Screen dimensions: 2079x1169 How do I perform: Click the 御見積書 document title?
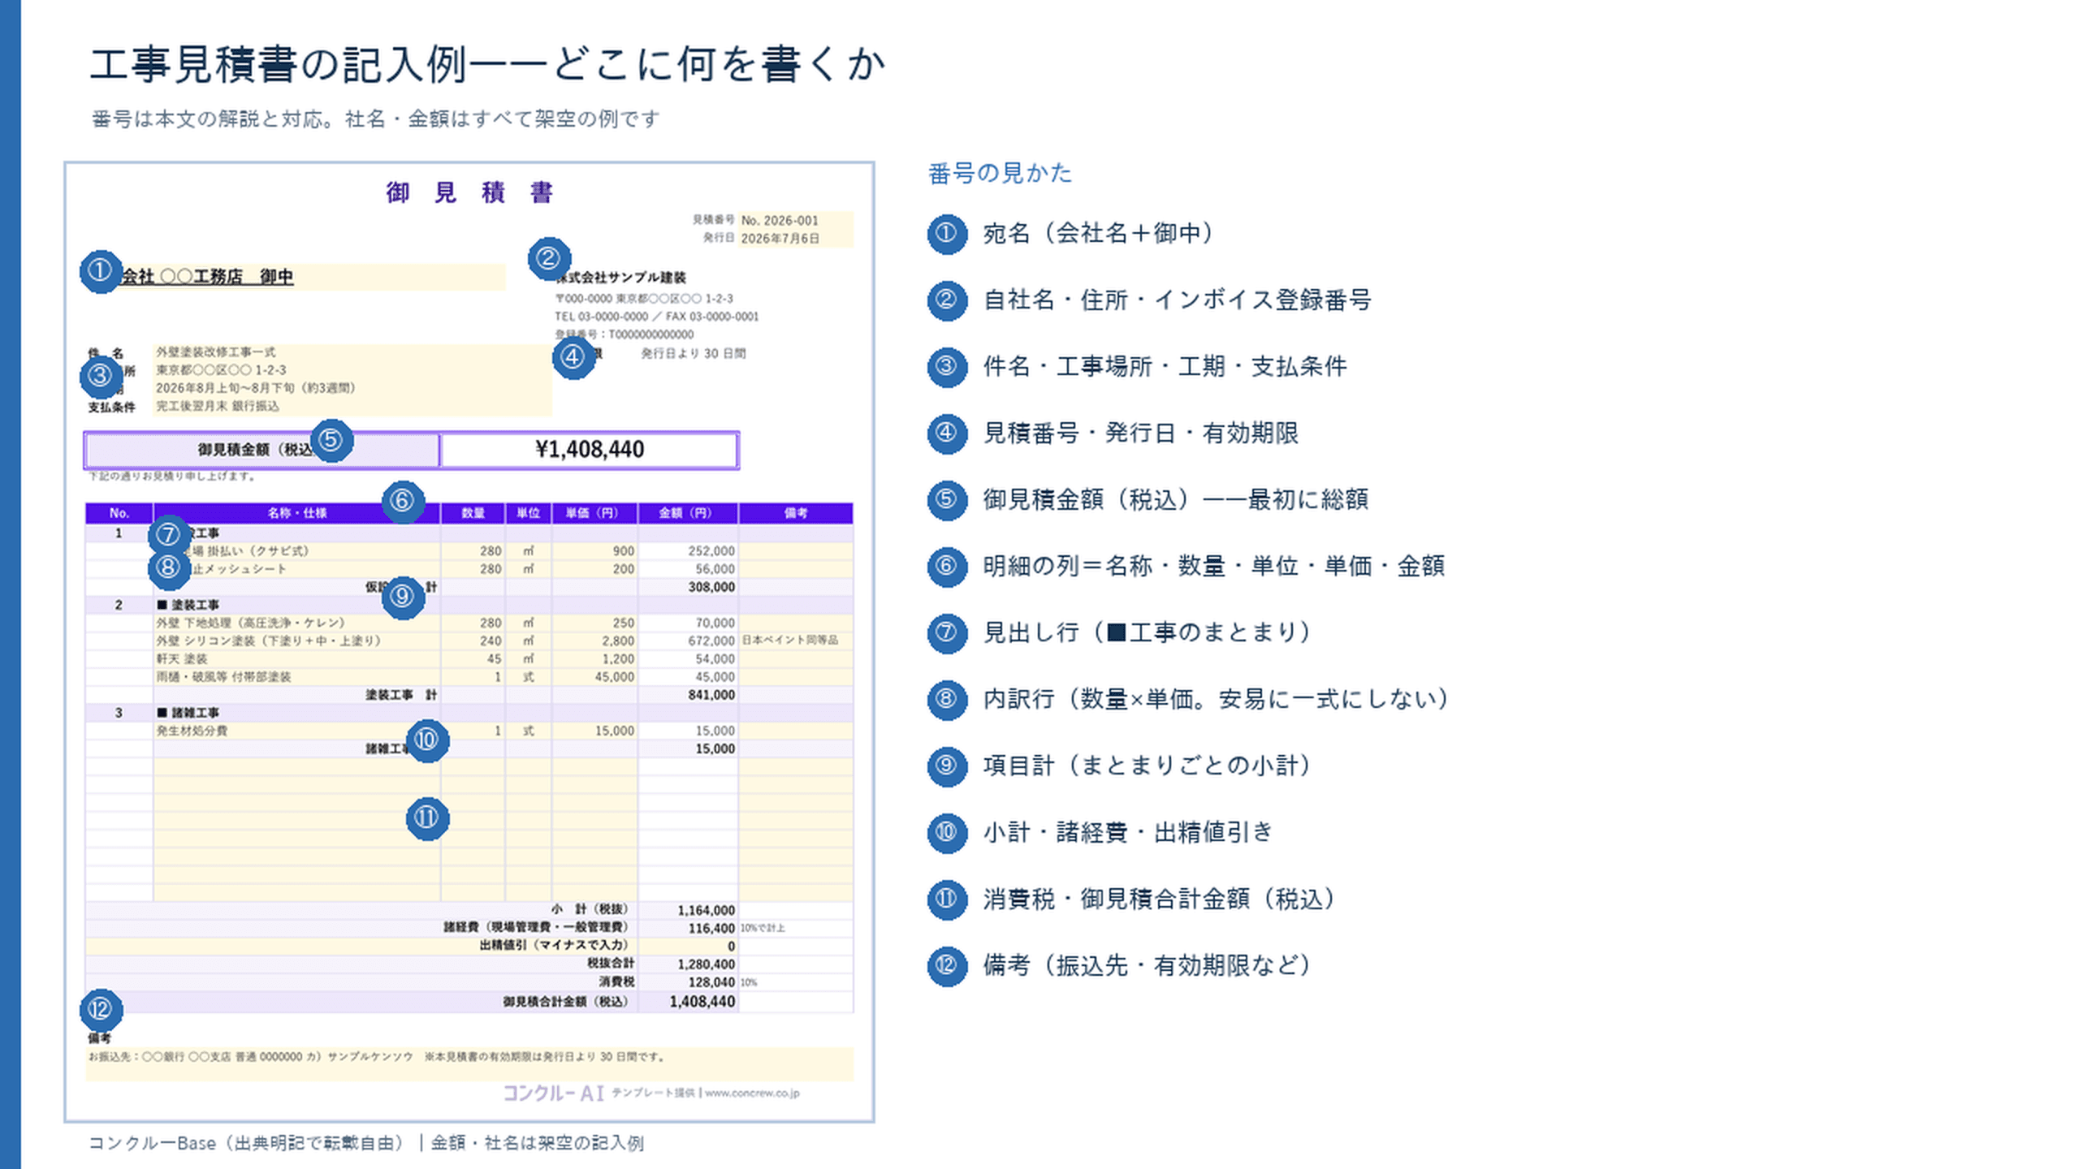click(469, 193)
